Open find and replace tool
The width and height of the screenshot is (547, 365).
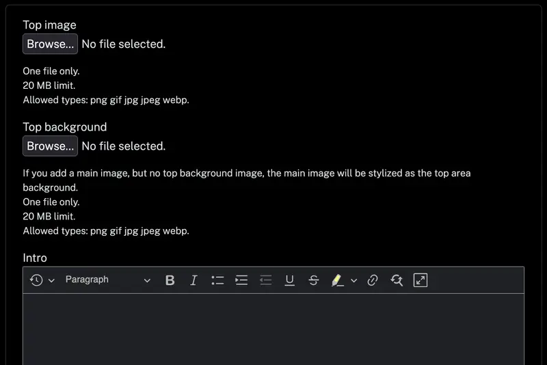click(x=397, y=280)
